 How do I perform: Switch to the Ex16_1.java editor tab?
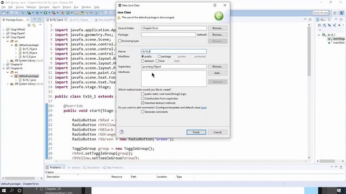[56, 20]
